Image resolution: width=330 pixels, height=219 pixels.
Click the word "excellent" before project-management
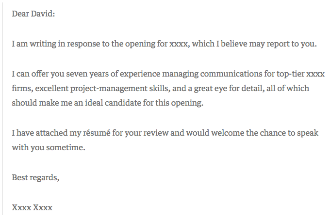click(49, 89)
